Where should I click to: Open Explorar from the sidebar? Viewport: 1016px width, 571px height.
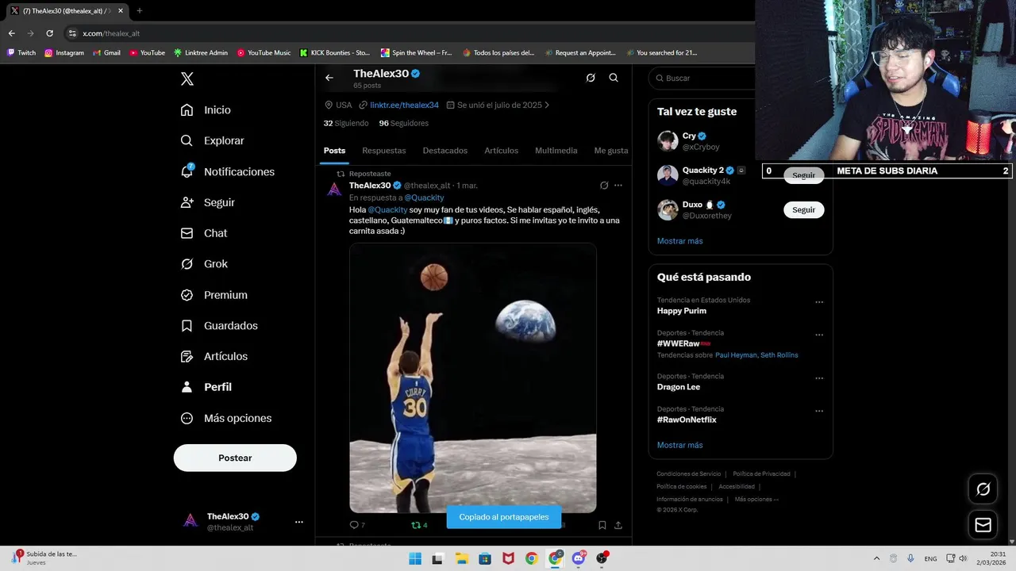(212, 140)
